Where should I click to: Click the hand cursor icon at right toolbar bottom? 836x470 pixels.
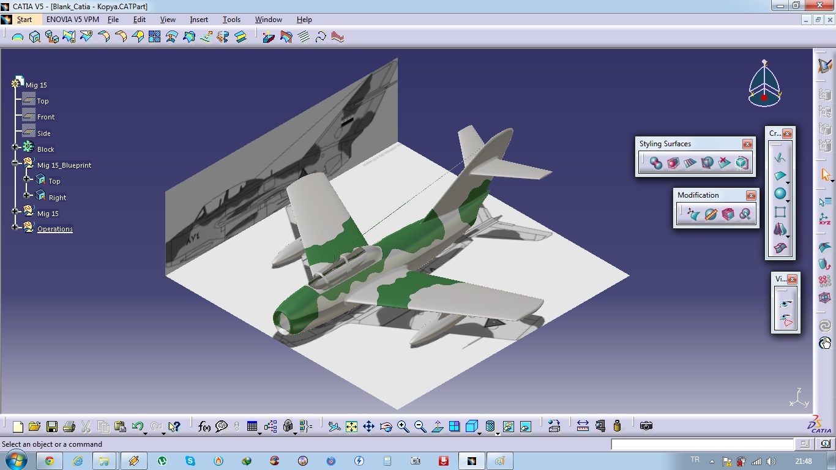tap(825, 343)
